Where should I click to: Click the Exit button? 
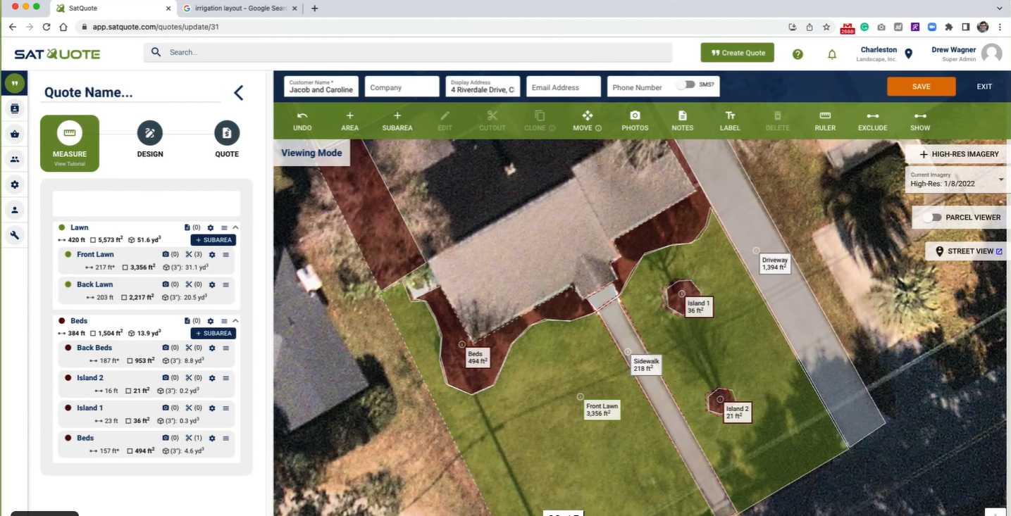984,87
